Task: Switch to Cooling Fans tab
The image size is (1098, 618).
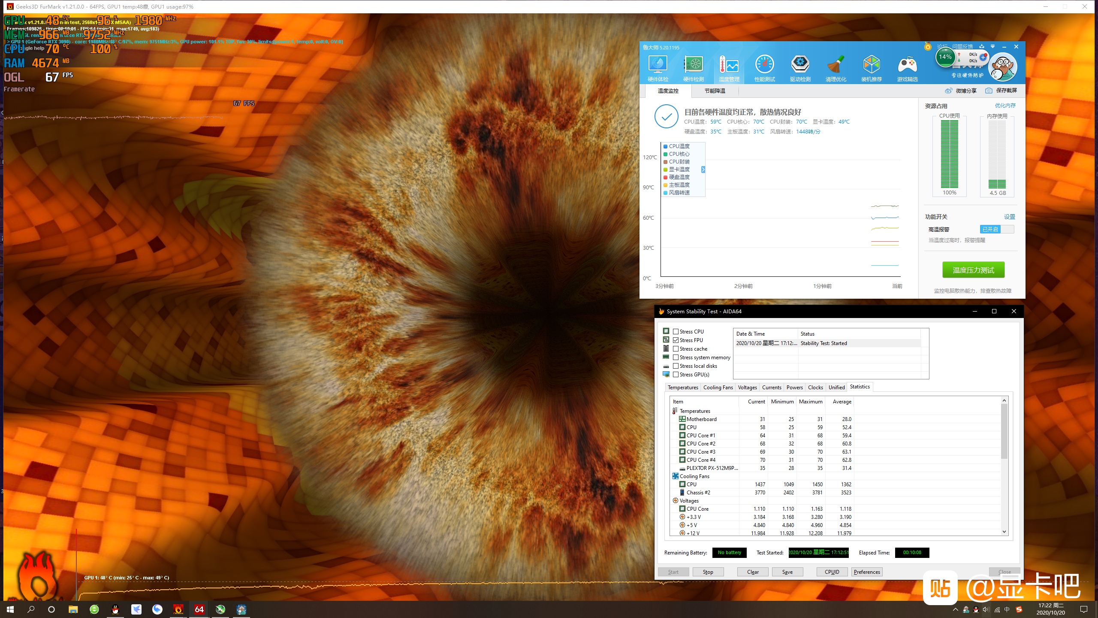Action: point(718,387)
